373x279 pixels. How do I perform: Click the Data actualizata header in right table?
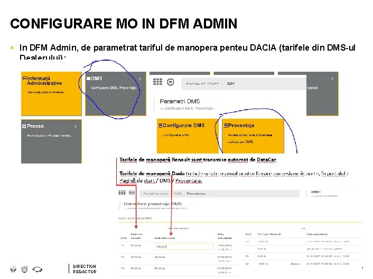317,234
